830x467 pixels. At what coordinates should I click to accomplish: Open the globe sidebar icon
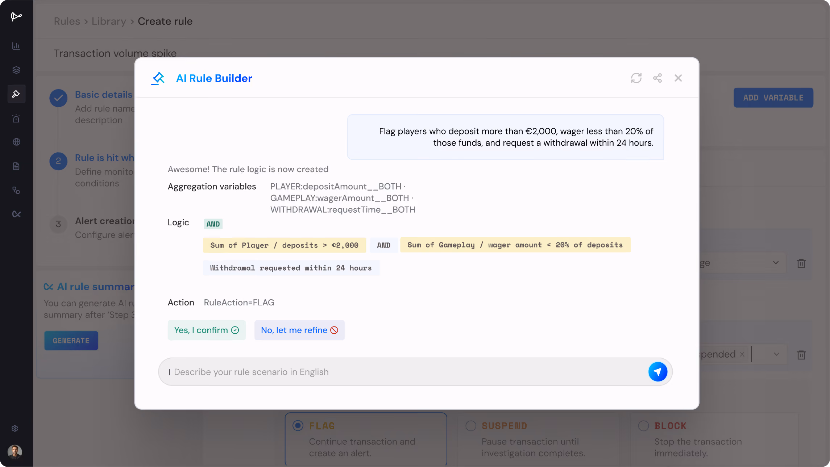point(16,142)
